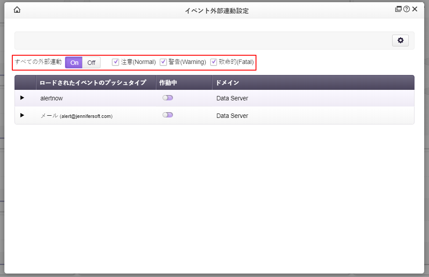Expand the alertnow row

pyautogui.click(x=22, y=98)
